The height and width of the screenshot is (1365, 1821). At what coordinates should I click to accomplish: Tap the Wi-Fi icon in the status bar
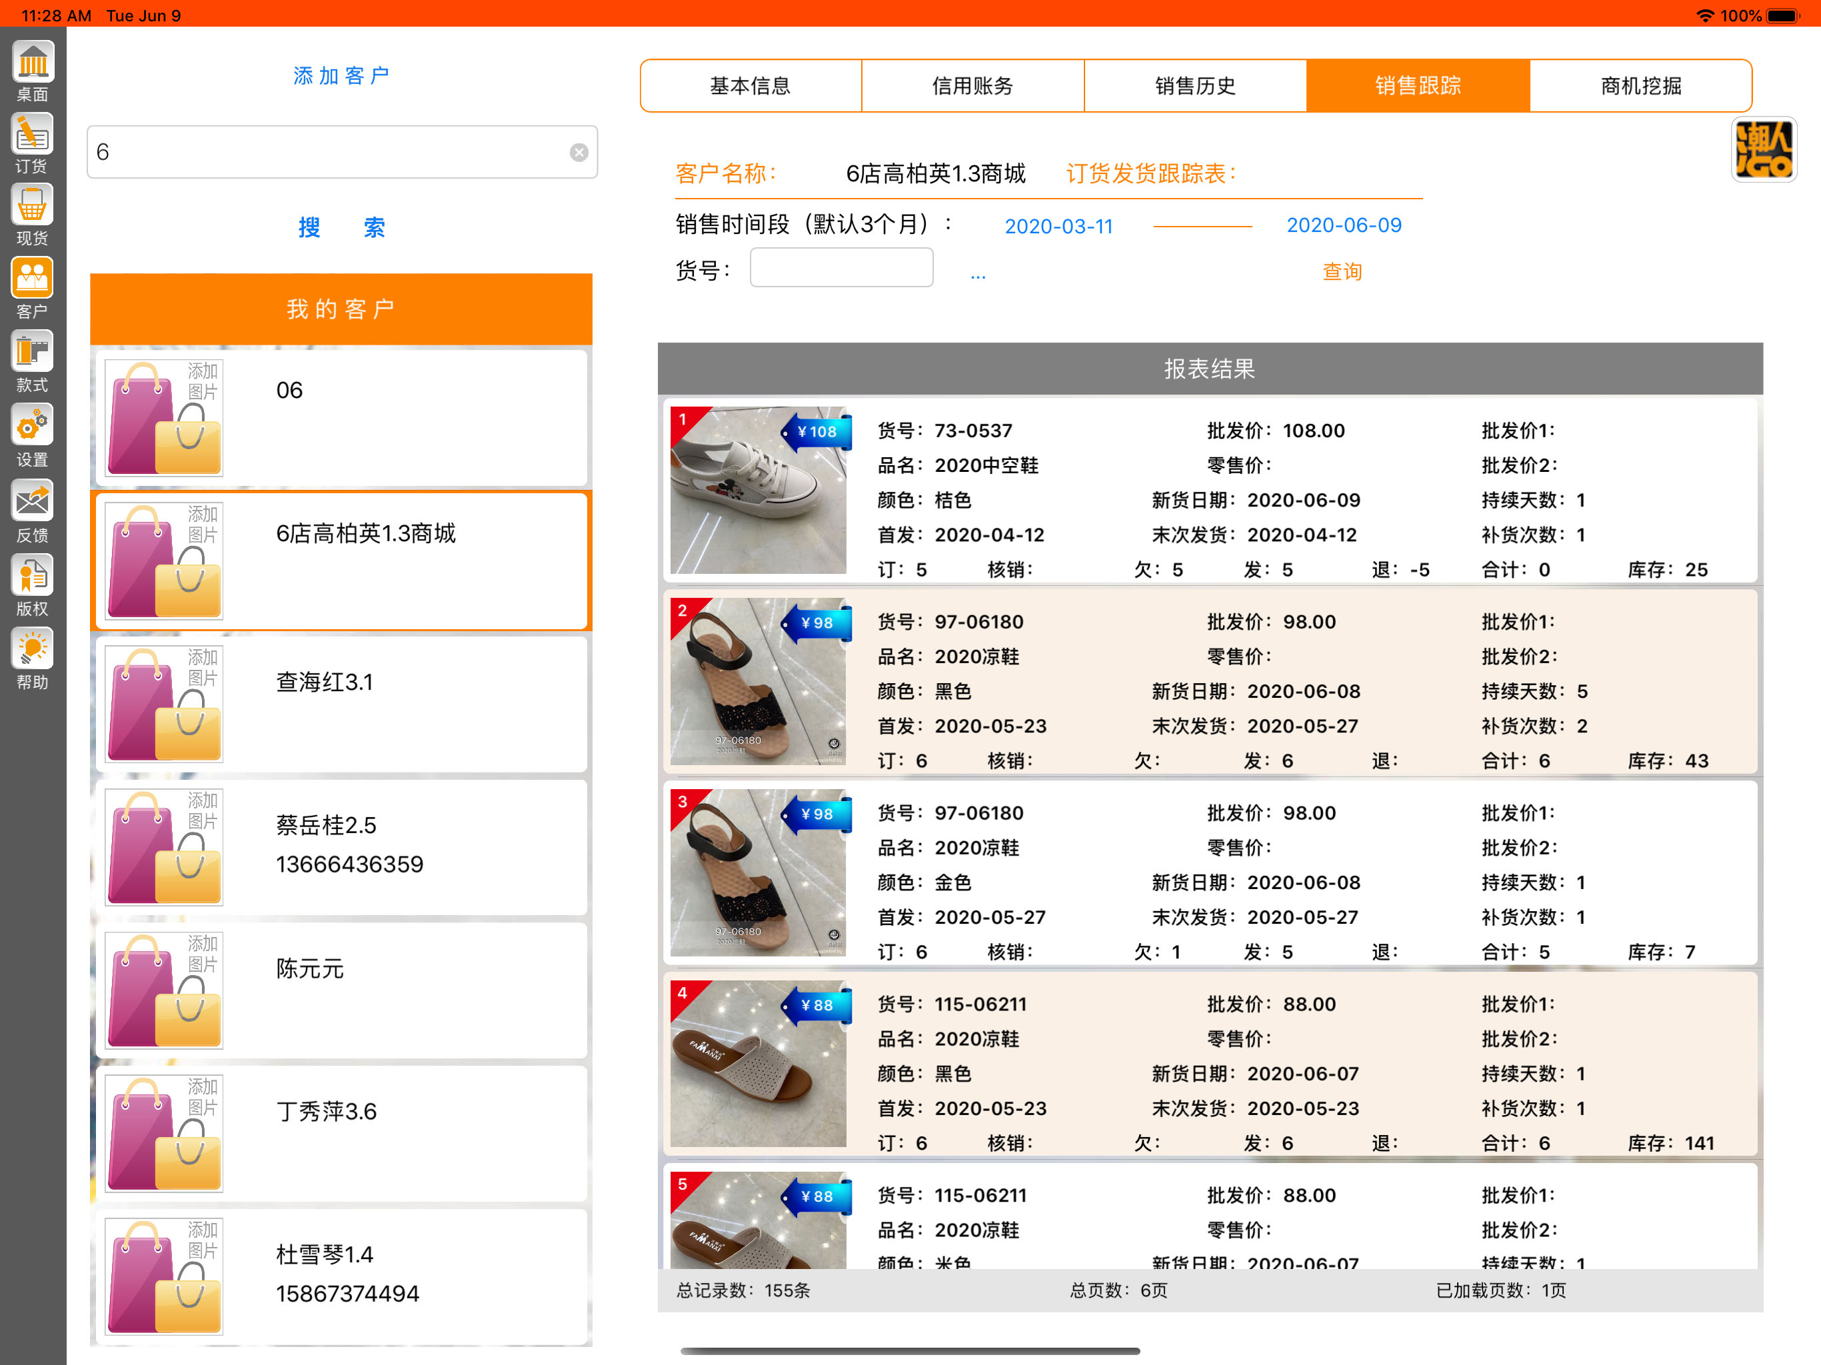click(1705, 15)
